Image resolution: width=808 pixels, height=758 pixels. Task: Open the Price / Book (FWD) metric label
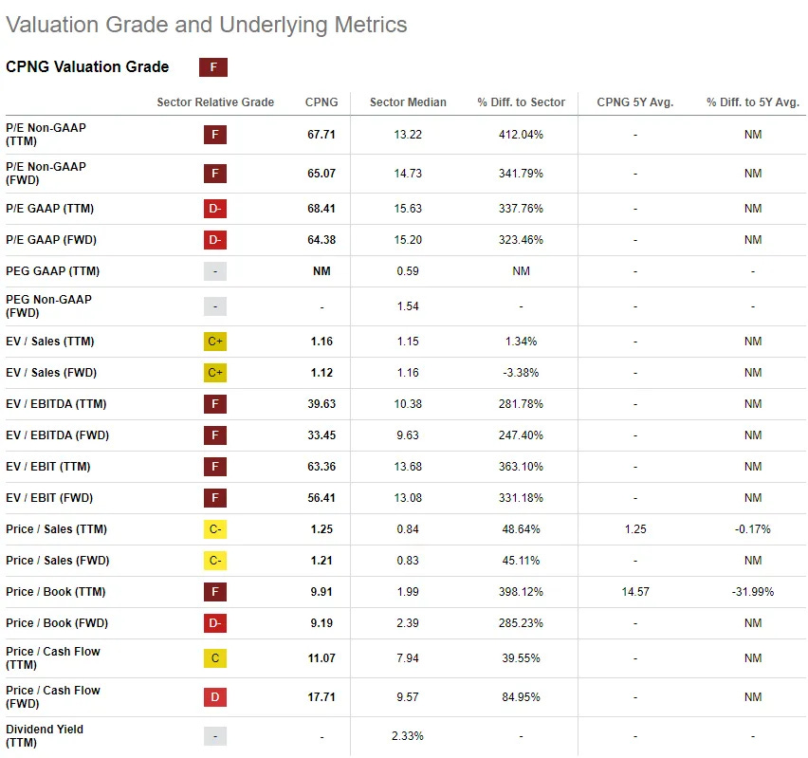click(x=57, y=623)
